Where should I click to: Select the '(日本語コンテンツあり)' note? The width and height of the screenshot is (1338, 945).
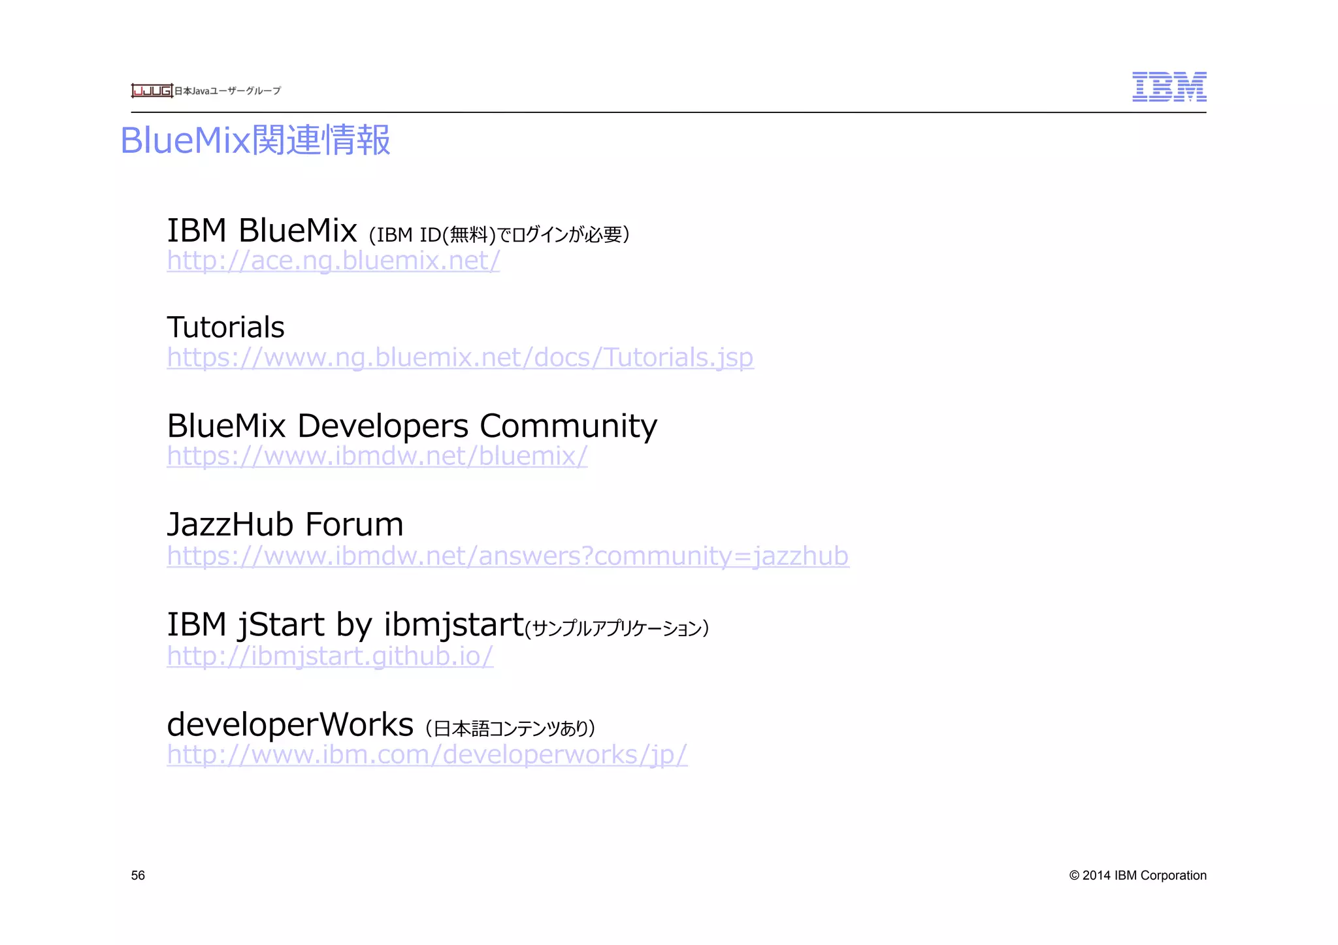coord(510,728)
